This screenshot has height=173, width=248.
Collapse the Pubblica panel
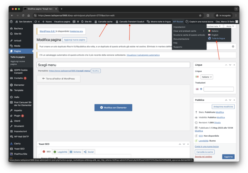234,100
